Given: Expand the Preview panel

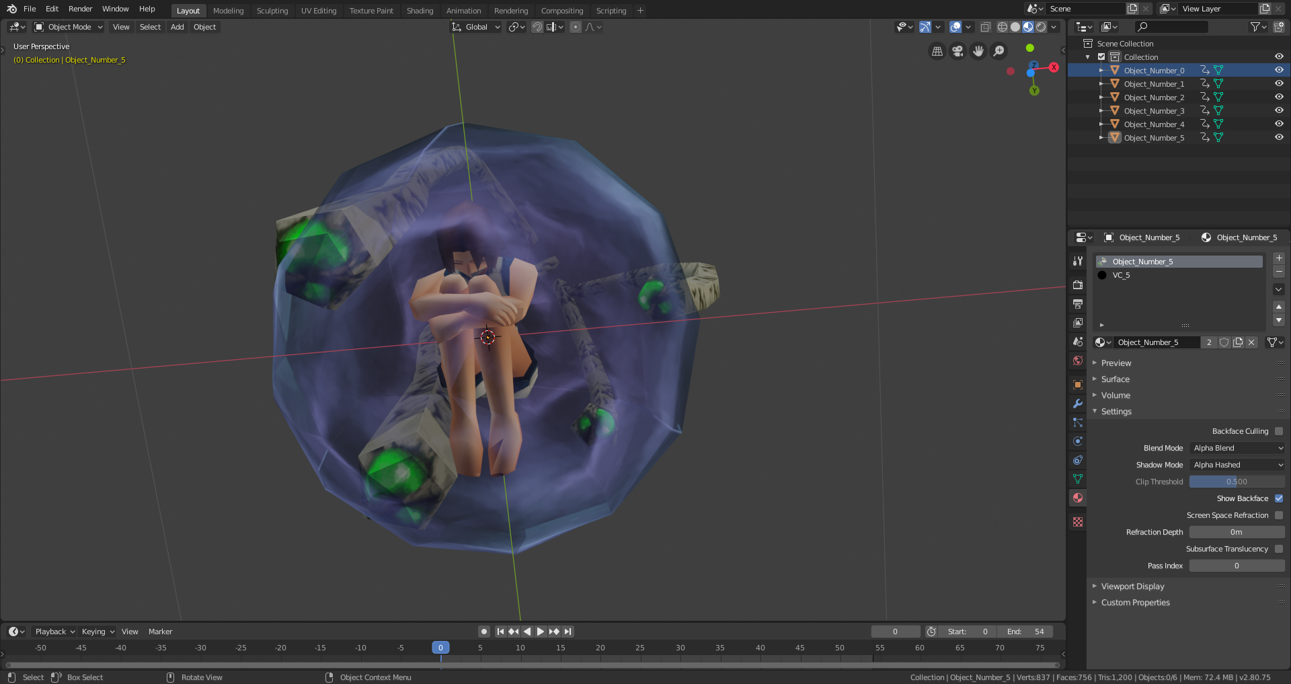Looking at the screenshot, I should [1116, 363].
